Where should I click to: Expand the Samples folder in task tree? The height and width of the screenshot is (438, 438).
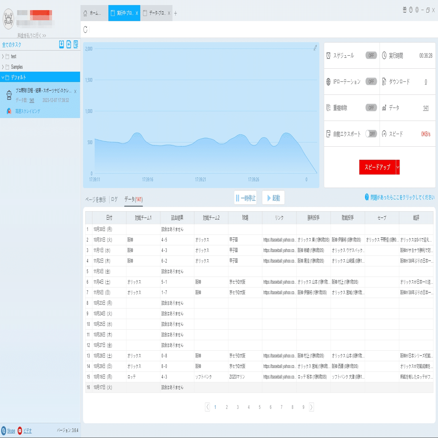3,67
